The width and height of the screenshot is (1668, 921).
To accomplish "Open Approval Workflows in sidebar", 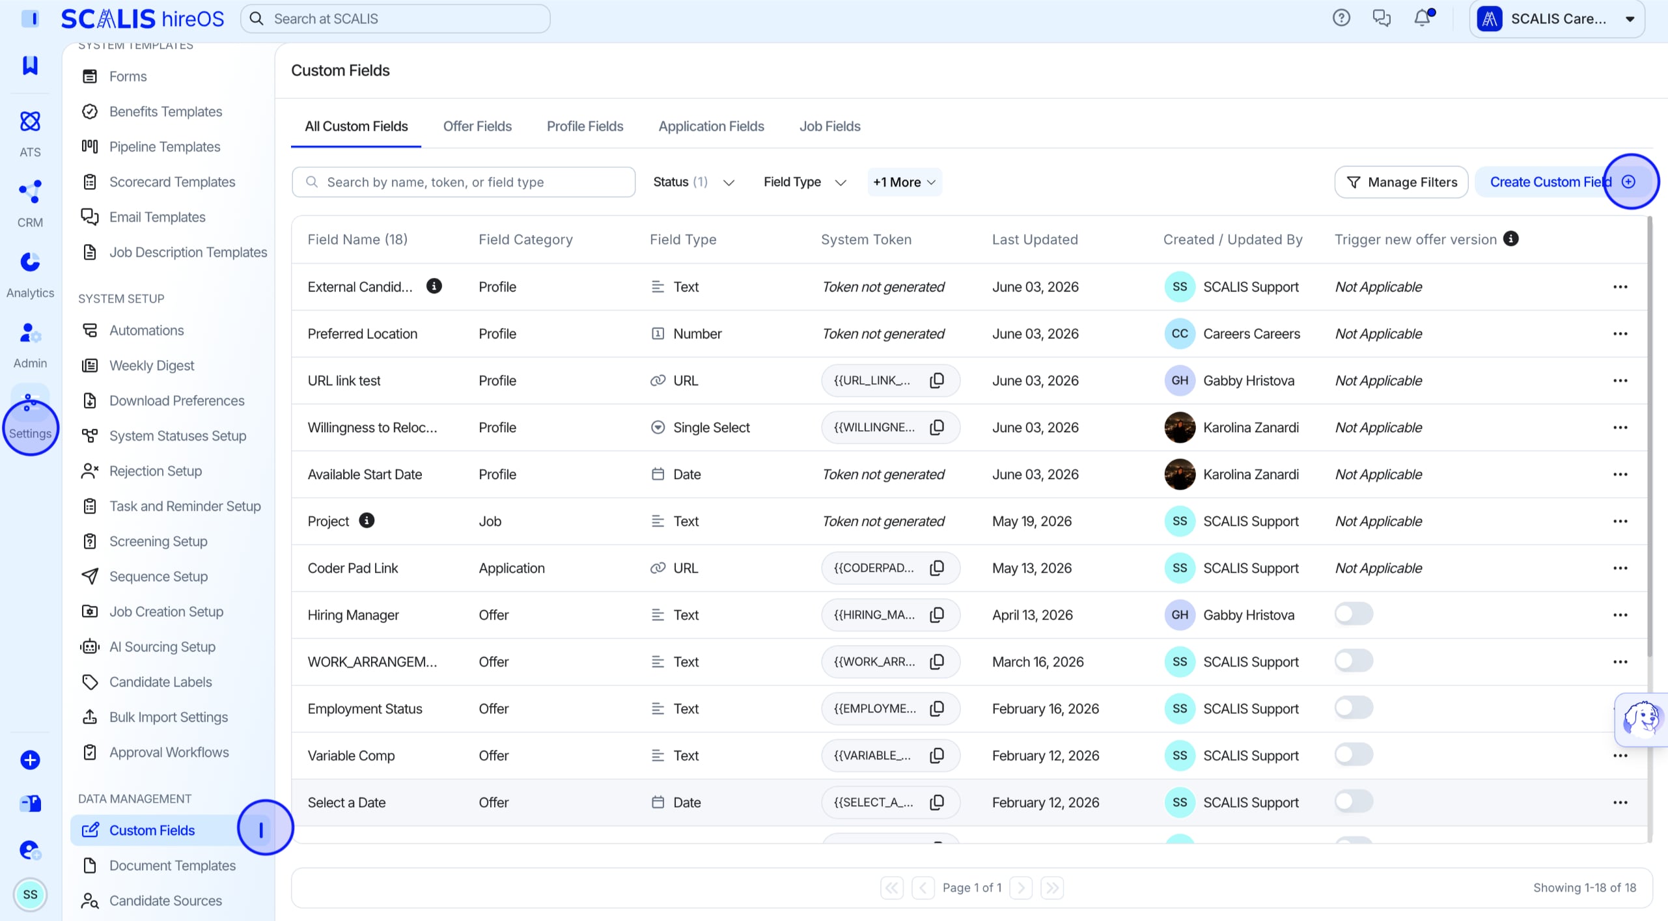I will (x=169, y=752).
